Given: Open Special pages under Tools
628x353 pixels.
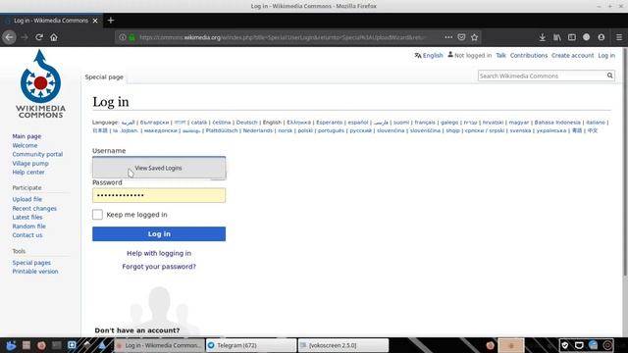Looking at the screenshot, I should [31, 263].
